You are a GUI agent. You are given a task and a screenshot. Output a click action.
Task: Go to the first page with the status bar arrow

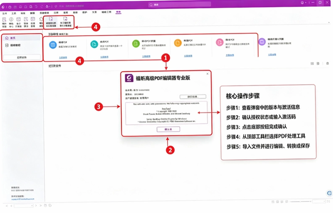coord(7,206)
